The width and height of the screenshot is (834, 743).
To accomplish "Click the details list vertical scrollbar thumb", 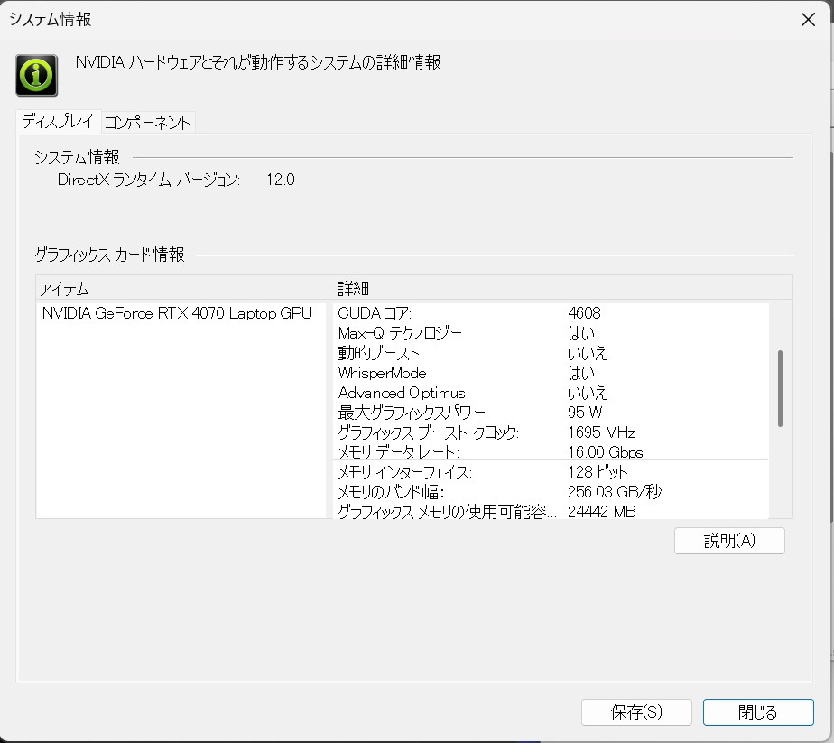I will [780, 388].
